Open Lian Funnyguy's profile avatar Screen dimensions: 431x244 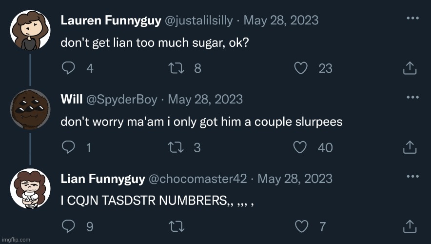coord(30,189)
